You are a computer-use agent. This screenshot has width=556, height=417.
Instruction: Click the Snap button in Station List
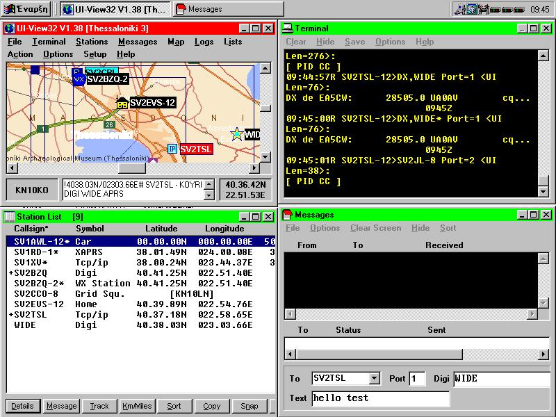coord(250,406)
